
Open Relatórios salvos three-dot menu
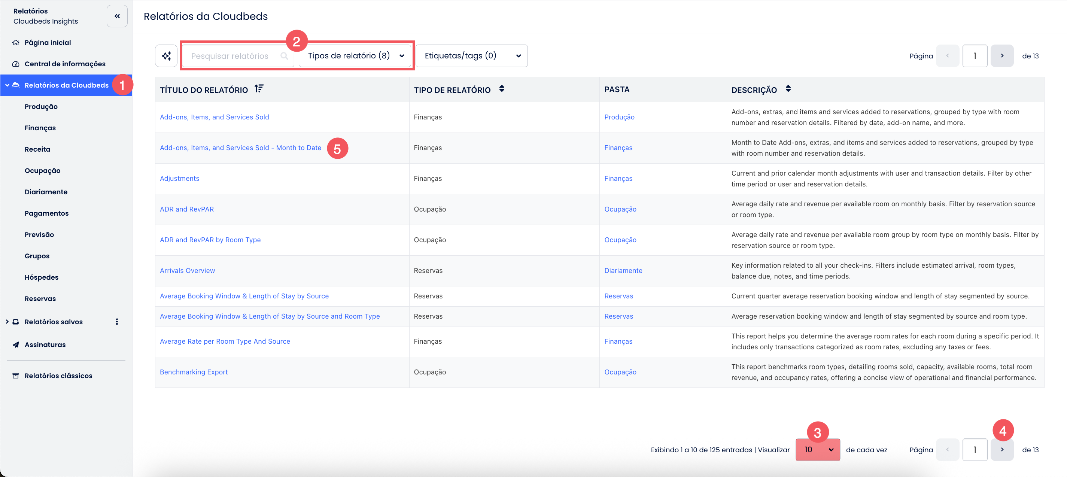117,322
